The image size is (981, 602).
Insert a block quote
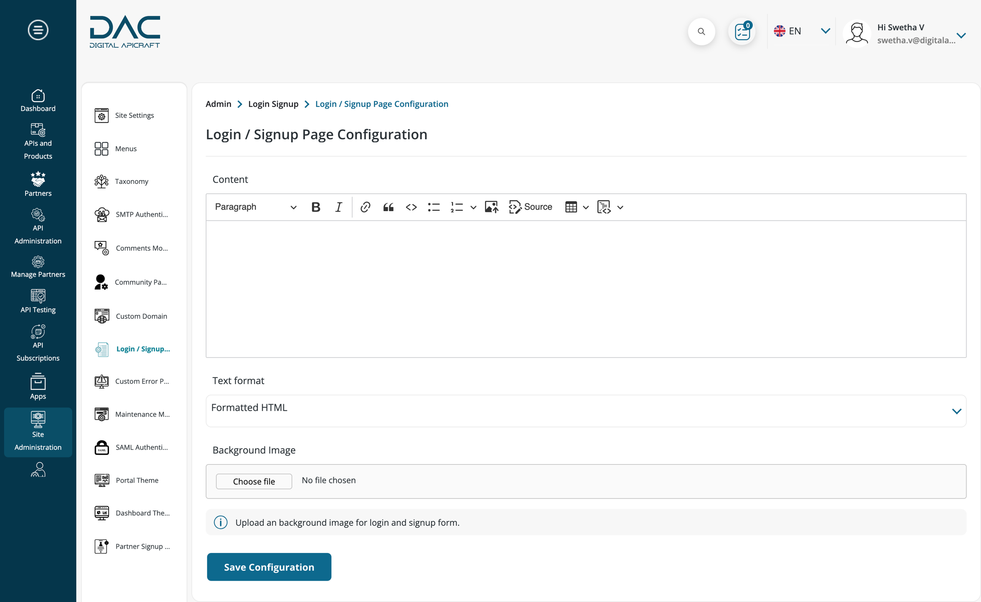(388, 207)
